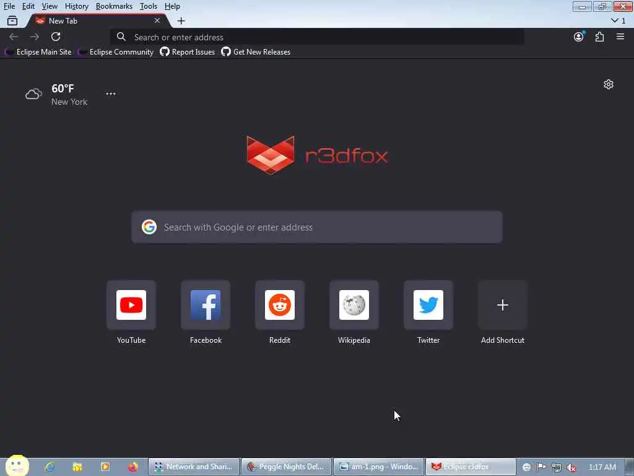
Task: Open the Eclipse Community bookmark
Action: tap(116, 52)
